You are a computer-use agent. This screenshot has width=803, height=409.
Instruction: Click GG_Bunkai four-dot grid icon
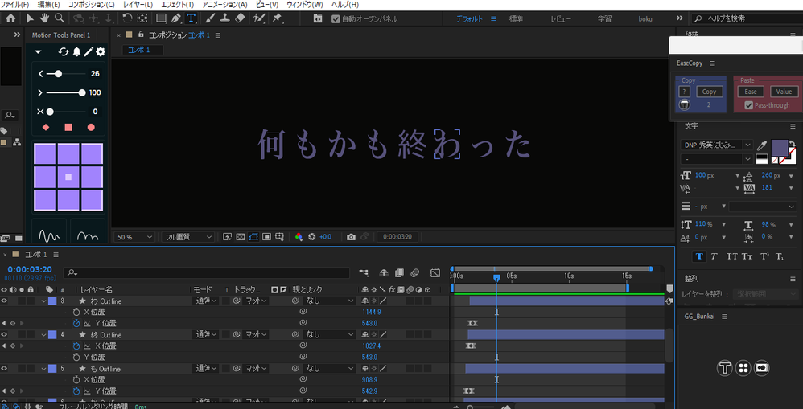743,368
